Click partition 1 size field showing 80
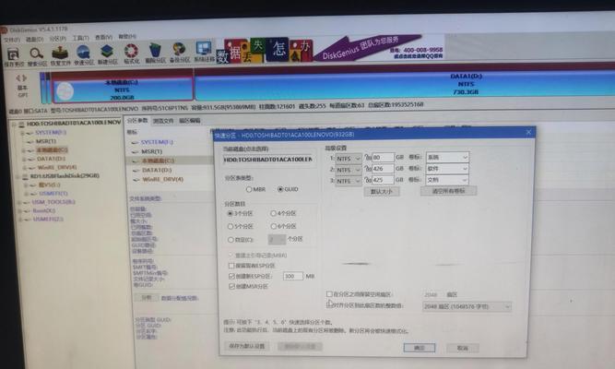Viewport: 615px width, 369px height. pyautogui.click(x=383, y=158)
